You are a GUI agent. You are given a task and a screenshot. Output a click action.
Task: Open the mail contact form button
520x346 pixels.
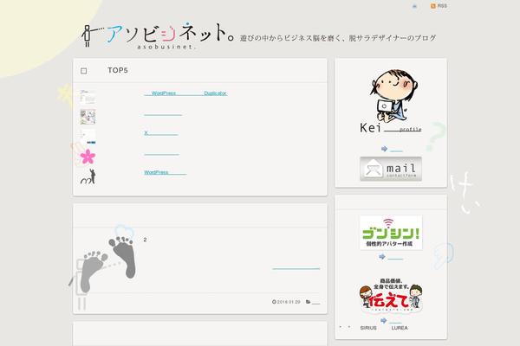coord(391,170)
